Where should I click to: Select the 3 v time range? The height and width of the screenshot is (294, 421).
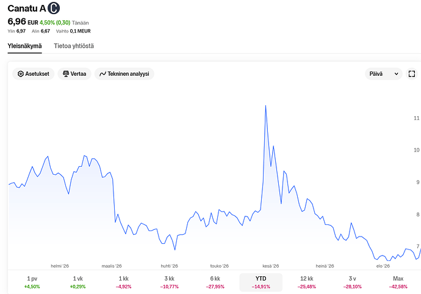click(x=352, y=282)
